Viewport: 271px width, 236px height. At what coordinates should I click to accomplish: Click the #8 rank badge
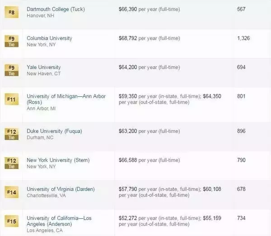tap(12, 12)
